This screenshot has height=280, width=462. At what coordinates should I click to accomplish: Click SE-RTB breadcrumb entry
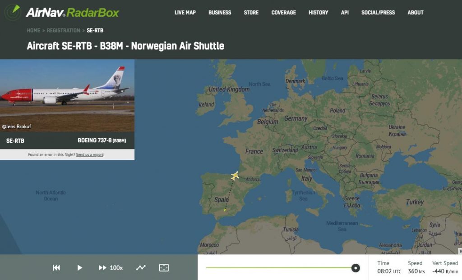95,30
